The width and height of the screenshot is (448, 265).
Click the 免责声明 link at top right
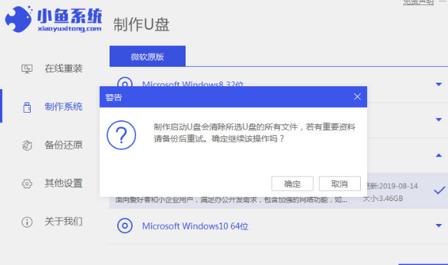point(418,2)
